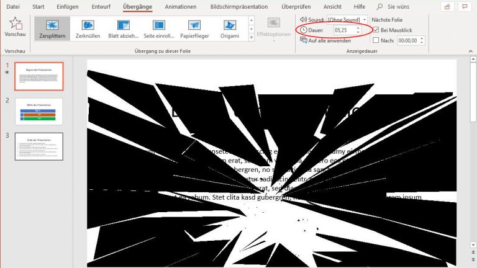Pick the Papierflieger transition
The height and width of the screenshot is (268, 477).
[194, 29]
